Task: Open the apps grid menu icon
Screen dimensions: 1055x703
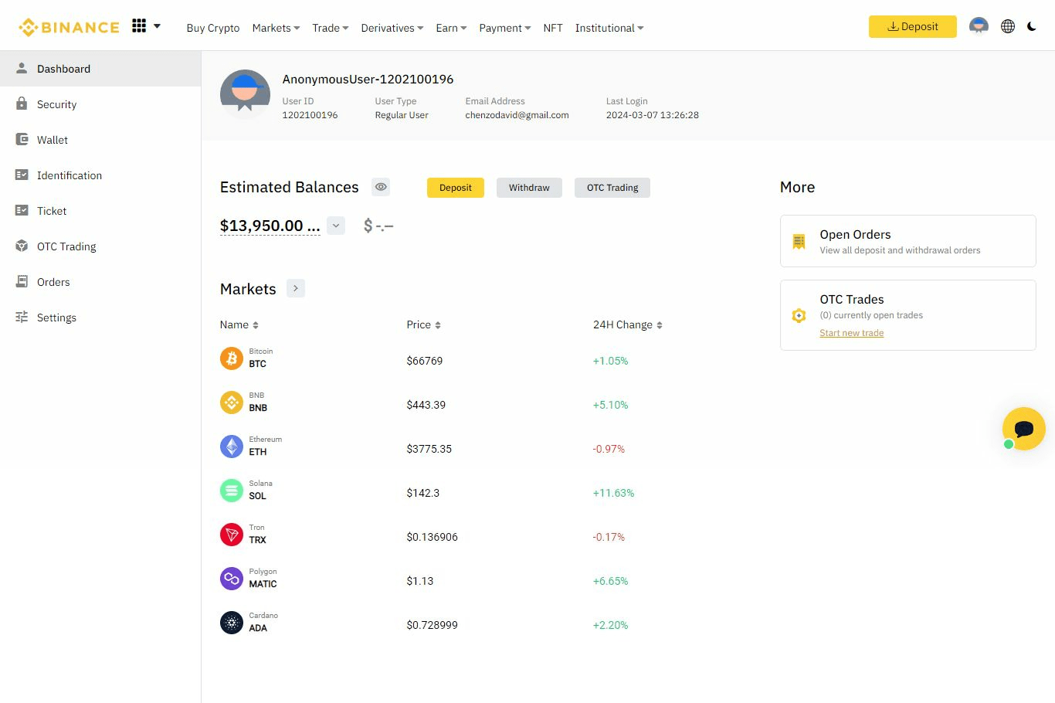Action: point(139,26)
